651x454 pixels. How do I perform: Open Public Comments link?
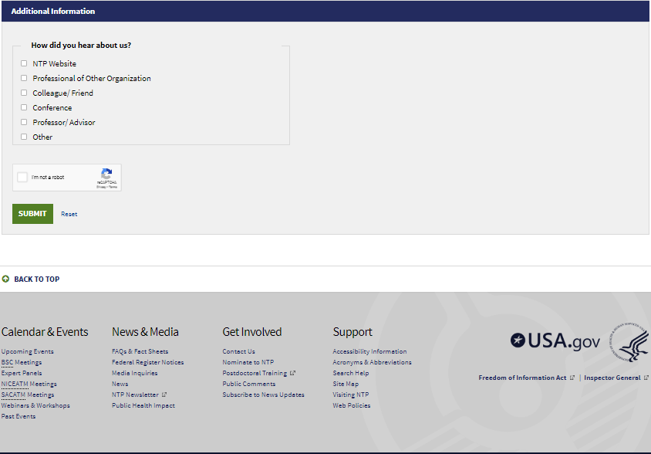point(249,384)
